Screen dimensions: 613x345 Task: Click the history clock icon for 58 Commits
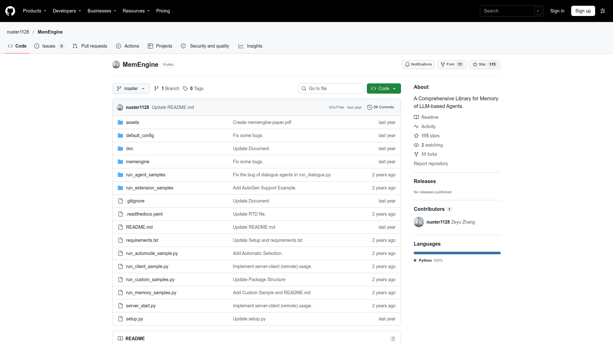[370, 107]
